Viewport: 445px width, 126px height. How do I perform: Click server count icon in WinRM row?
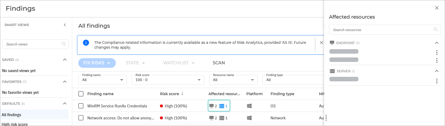[x=222, y=106]
